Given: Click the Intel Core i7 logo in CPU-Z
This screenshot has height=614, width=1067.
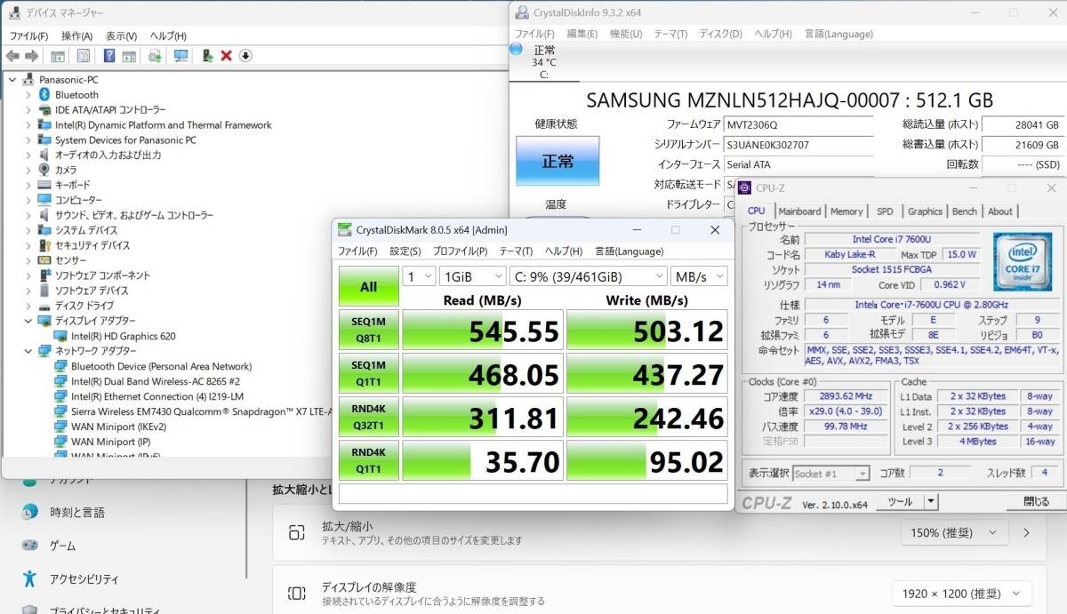Looking at the screenshot, I should [1023, 261].
